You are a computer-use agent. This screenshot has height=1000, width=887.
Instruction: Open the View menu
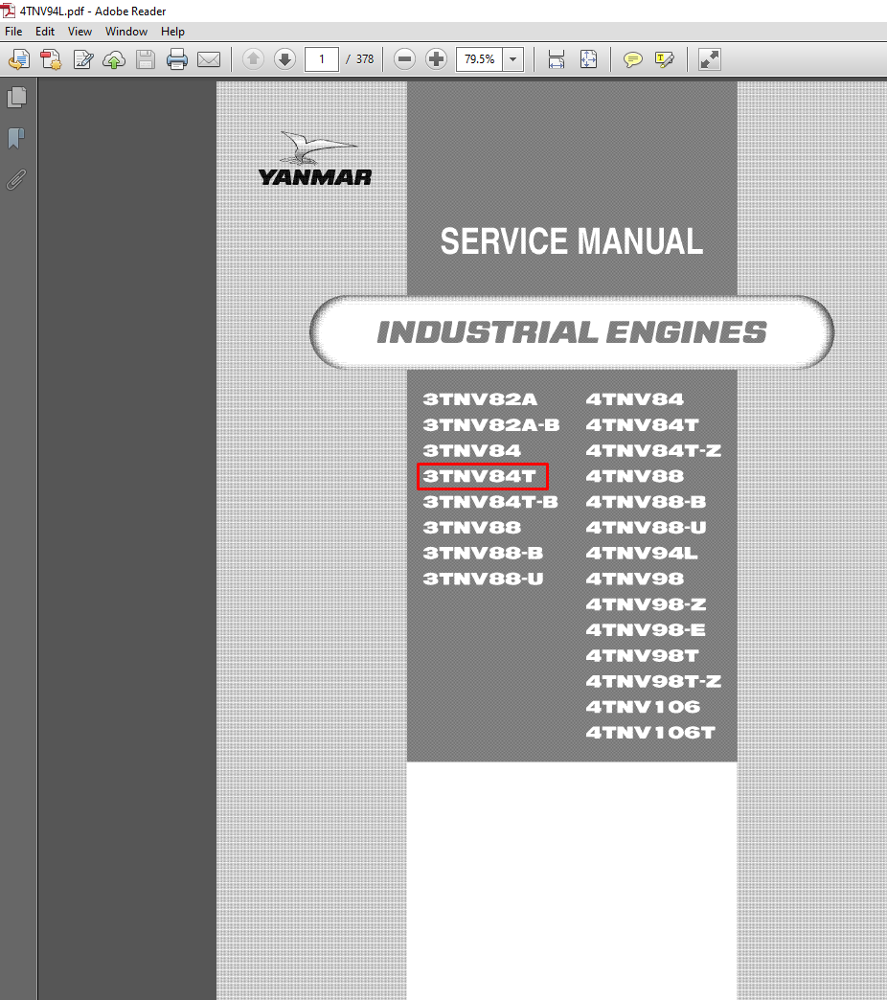[x=80, y=32]
